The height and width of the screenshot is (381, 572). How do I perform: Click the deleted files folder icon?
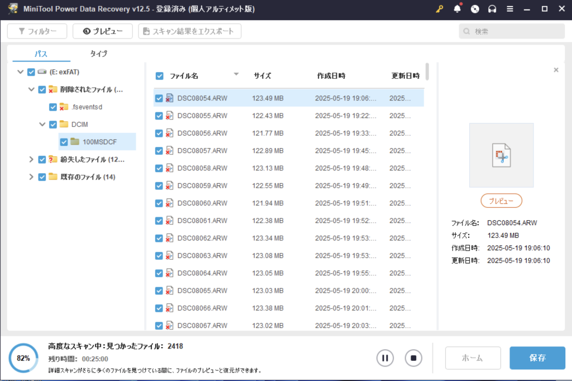53,89
